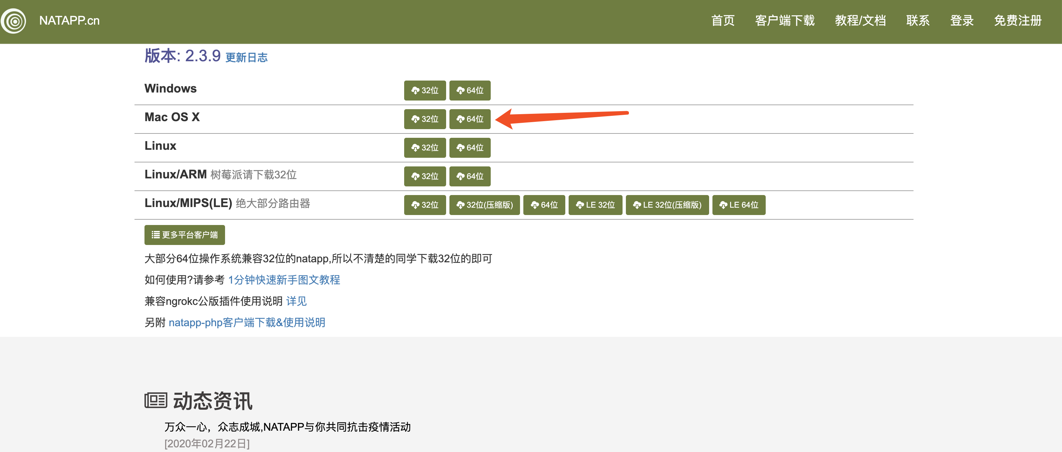Click the 动态资讯 section heading
This screenshot has width=1062, height=452.
212,401
